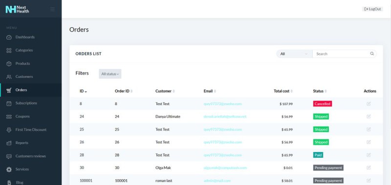Sort table by Total cost column

tap(283, 91)
